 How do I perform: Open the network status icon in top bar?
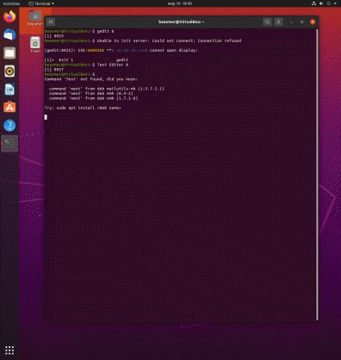[x=313, y=3]
